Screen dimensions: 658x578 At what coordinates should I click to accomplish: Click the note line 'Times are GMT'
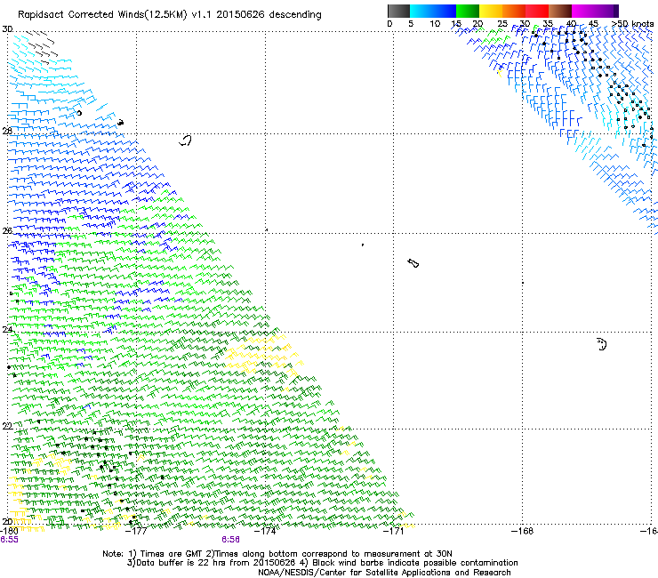click(171, 554)
